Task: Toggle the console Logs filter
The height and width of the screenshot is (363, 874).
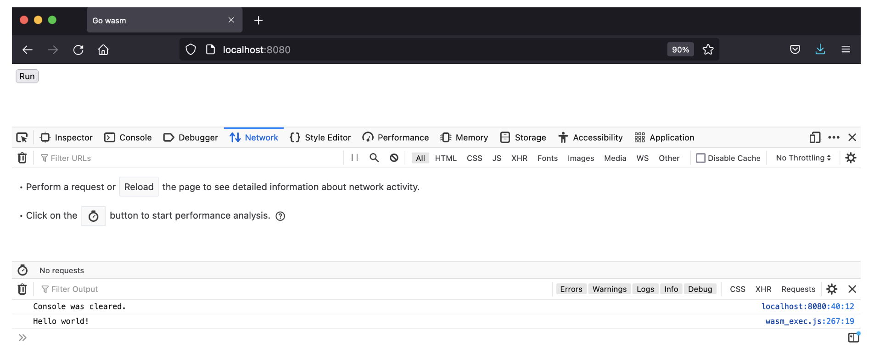Action: [x=645, y=289]
